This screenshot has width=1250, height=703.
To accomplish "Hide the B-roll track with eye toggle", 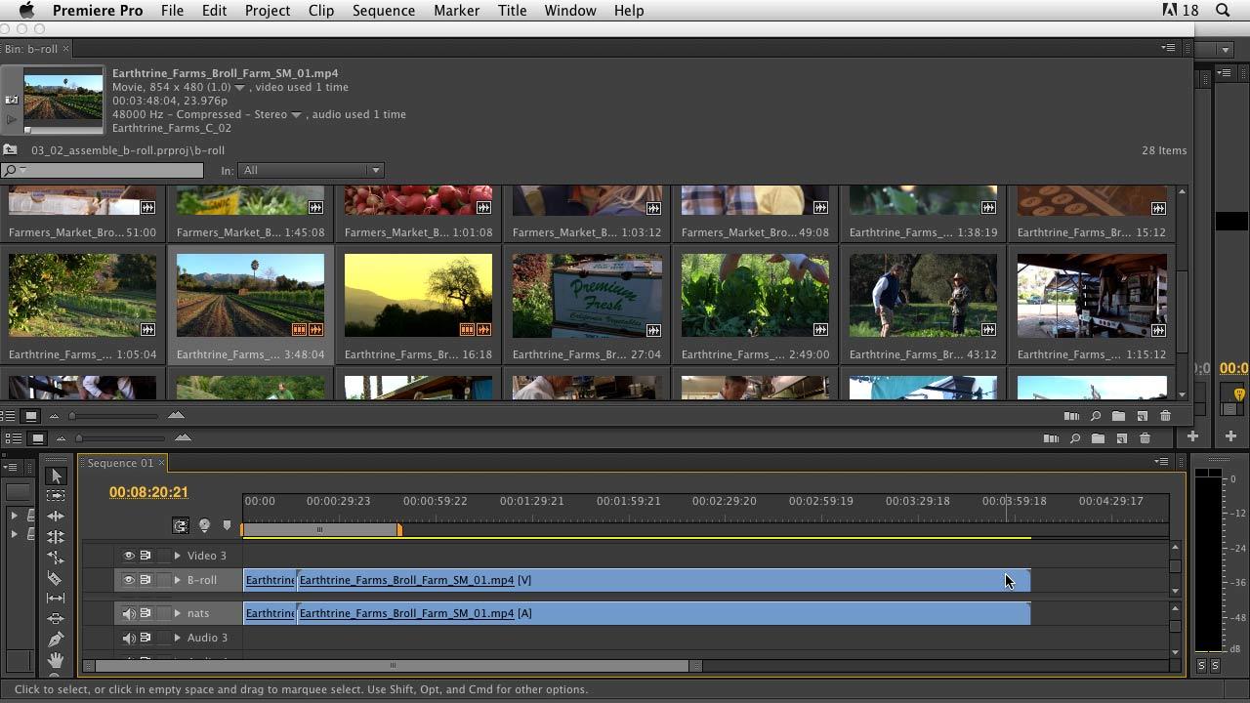I will [128, 580].
